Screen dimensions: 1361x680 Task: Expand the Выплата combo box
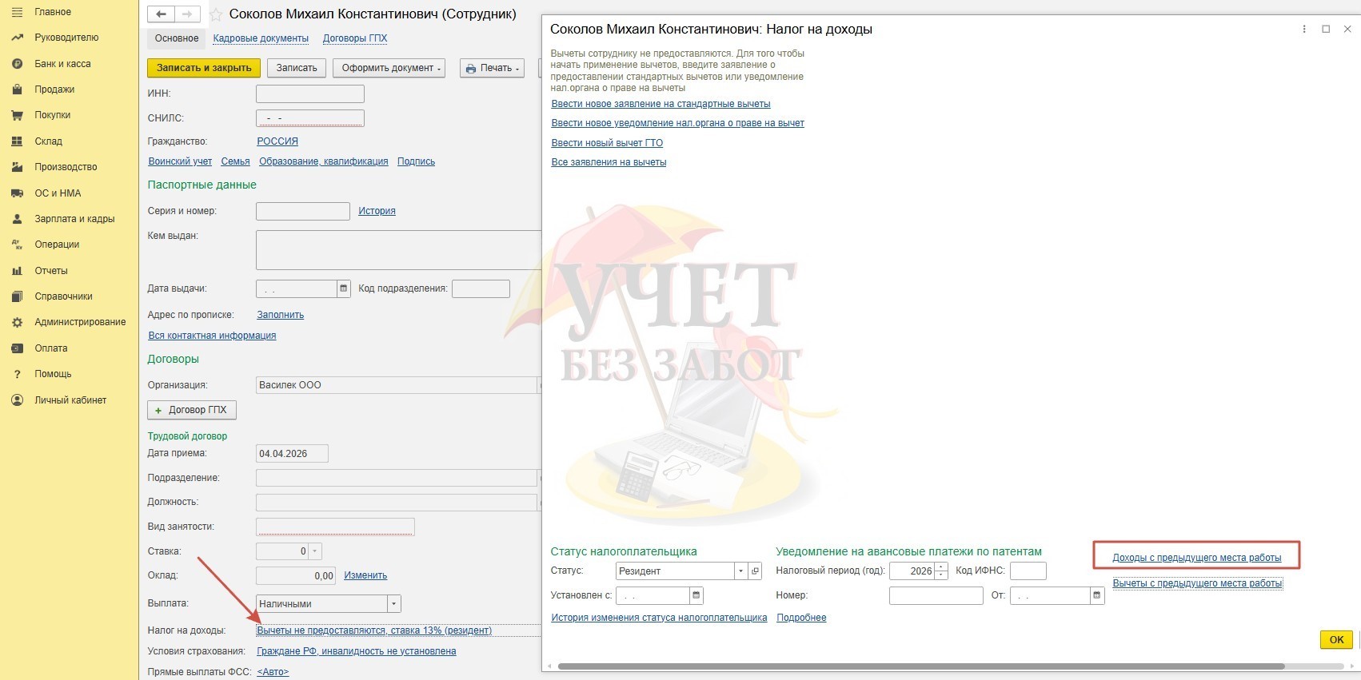(393, 604)
